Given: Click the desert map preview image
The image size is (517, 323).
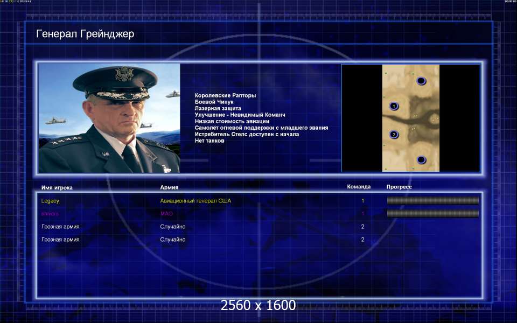Looking at the screenshot, I should tap(411, 118).
